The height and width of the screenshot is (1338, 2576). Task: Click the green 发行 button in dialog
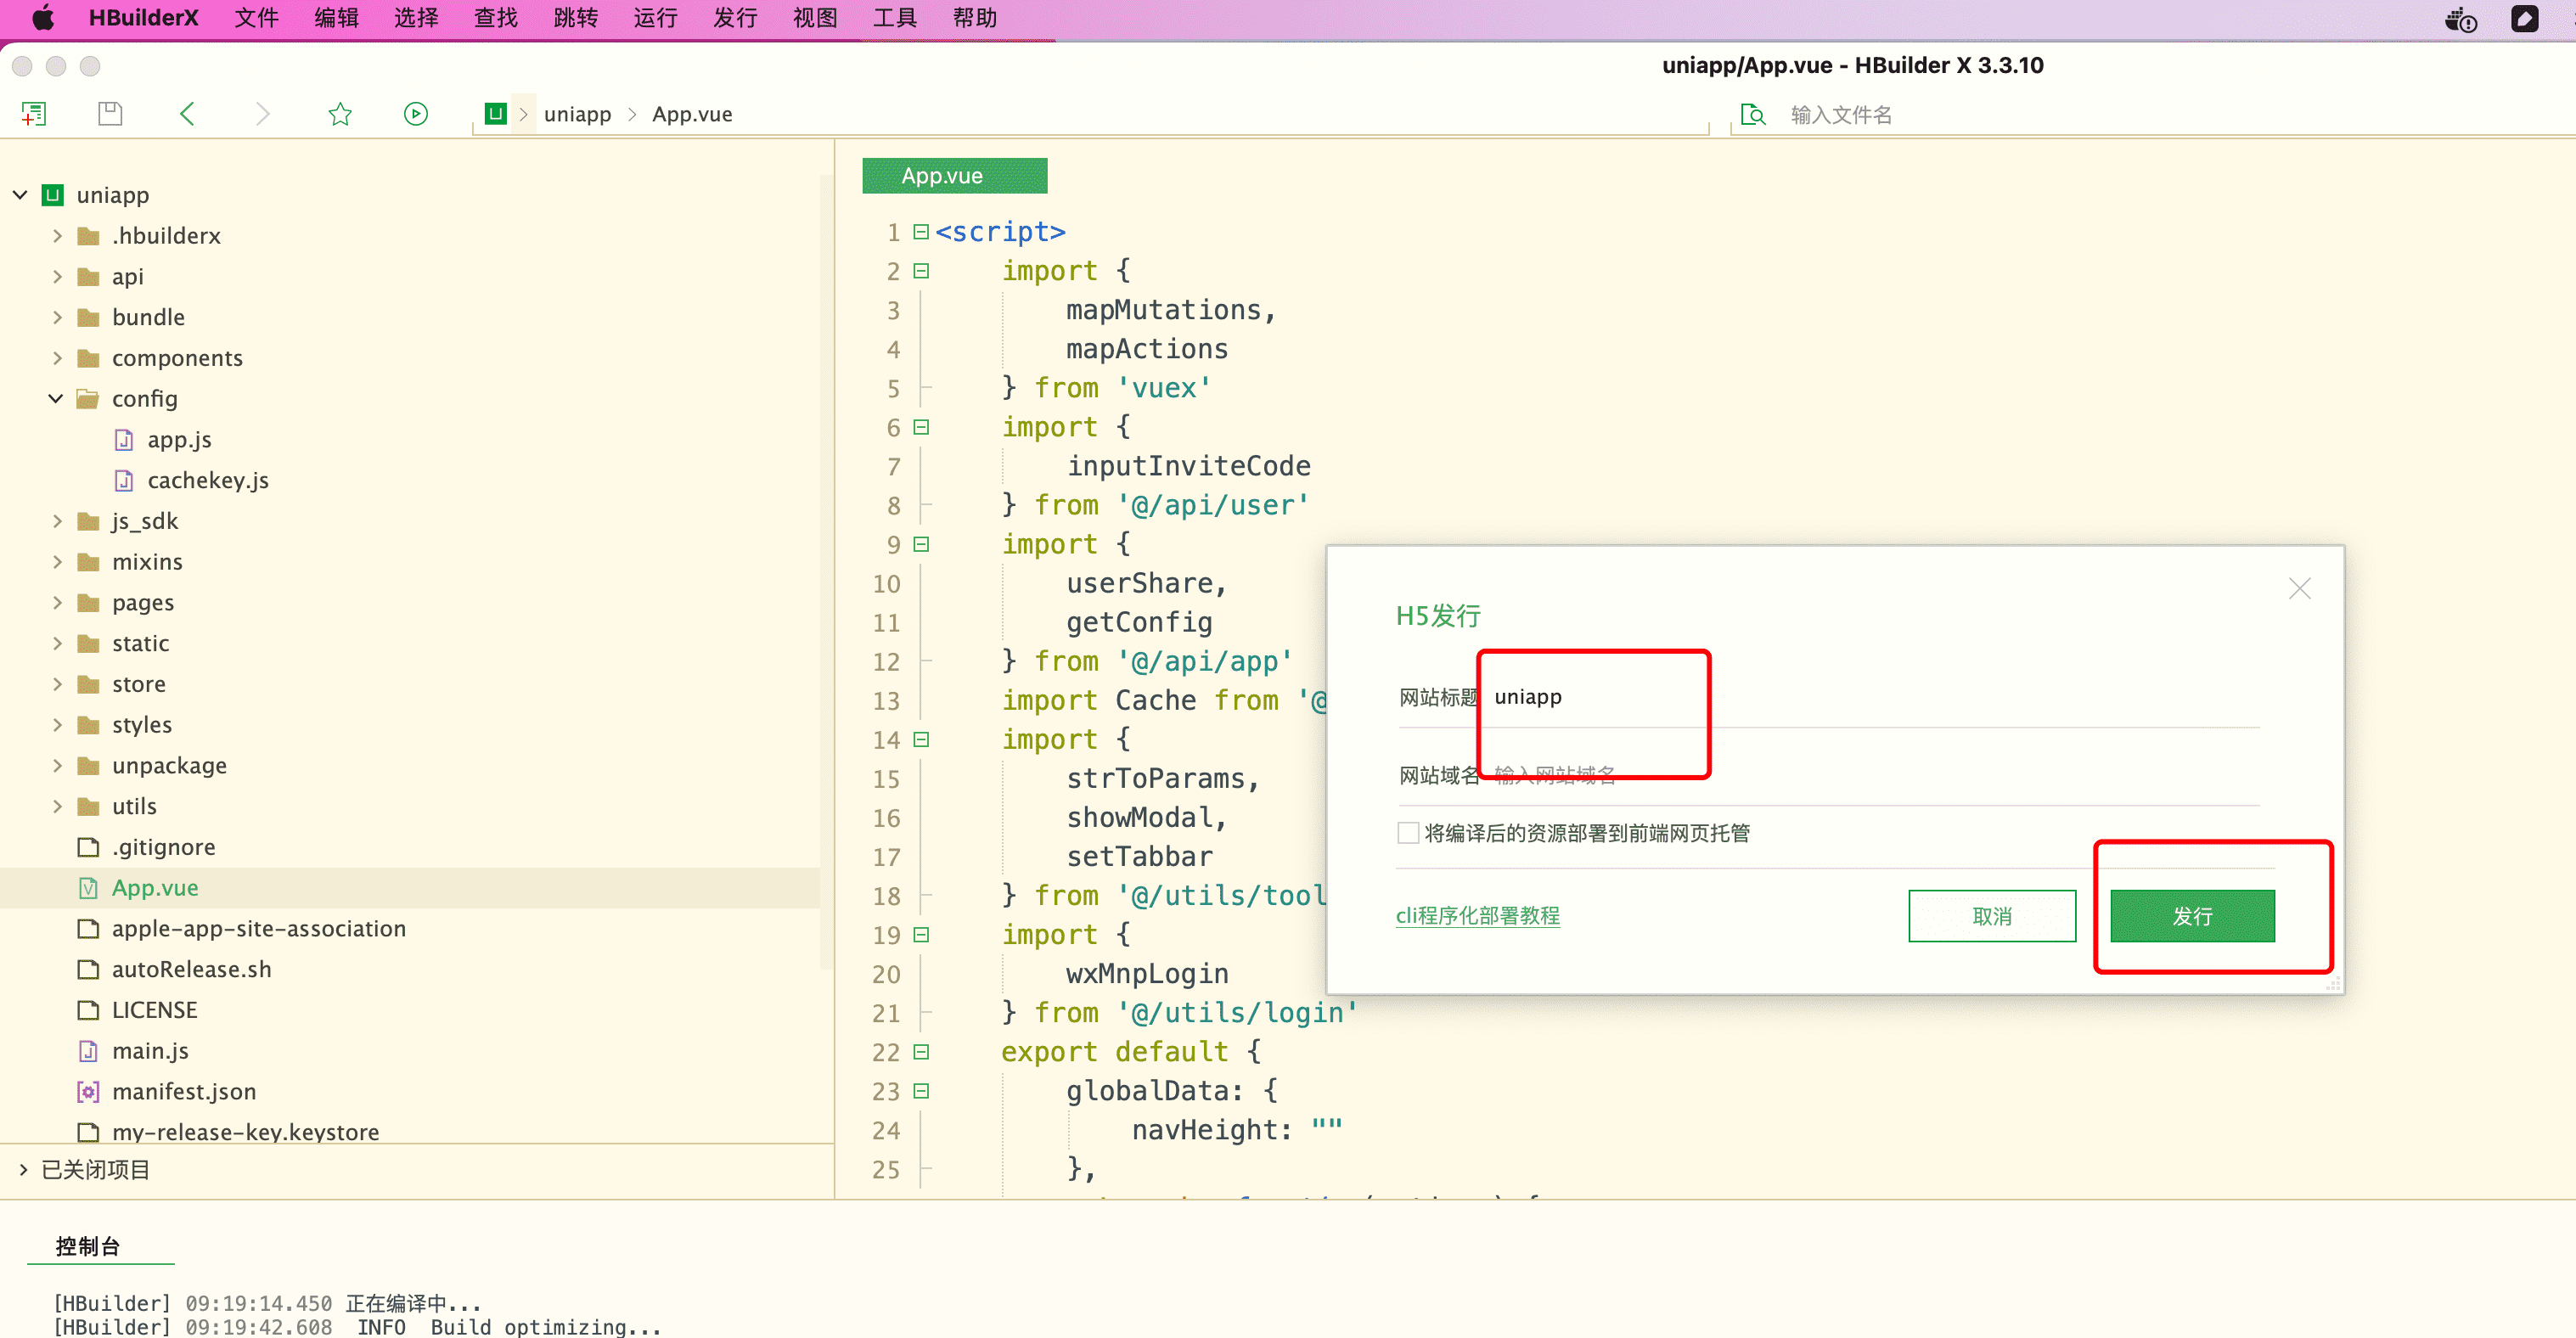(x=2192, y=916)
